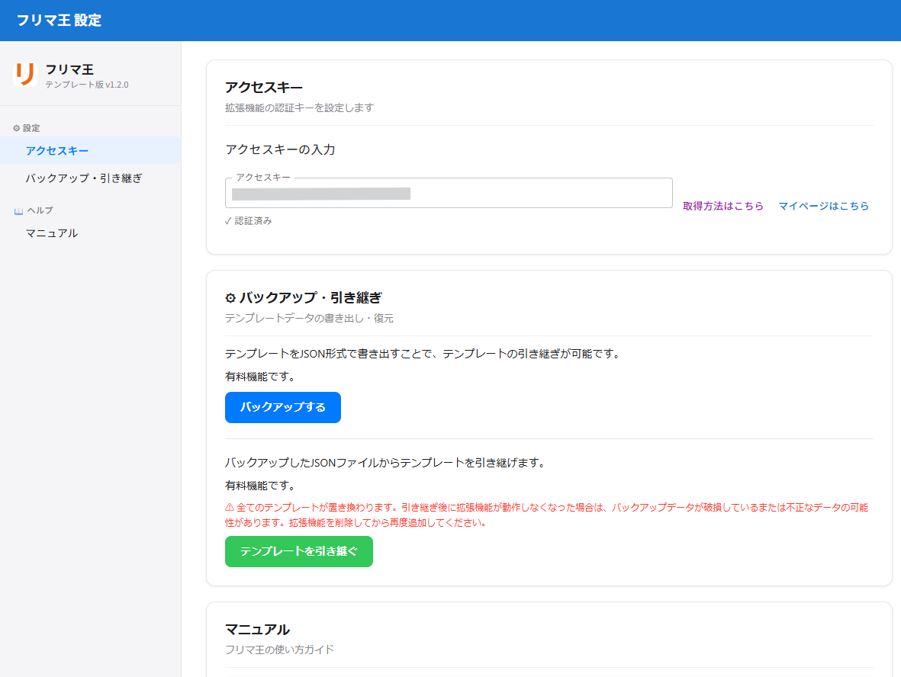Click the フリマ王 設定 header title

click(59, 21)
